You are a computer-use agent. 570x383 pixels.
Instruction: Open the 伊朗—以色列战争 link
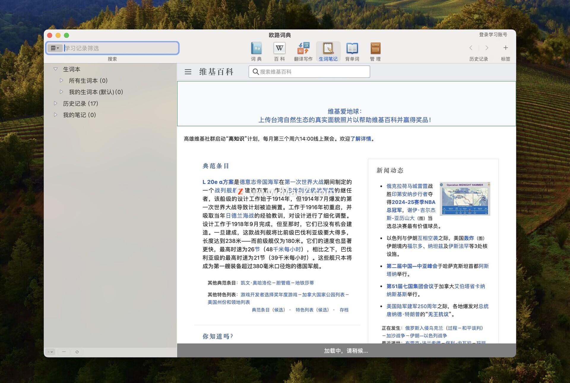click(x=428, y=336)
